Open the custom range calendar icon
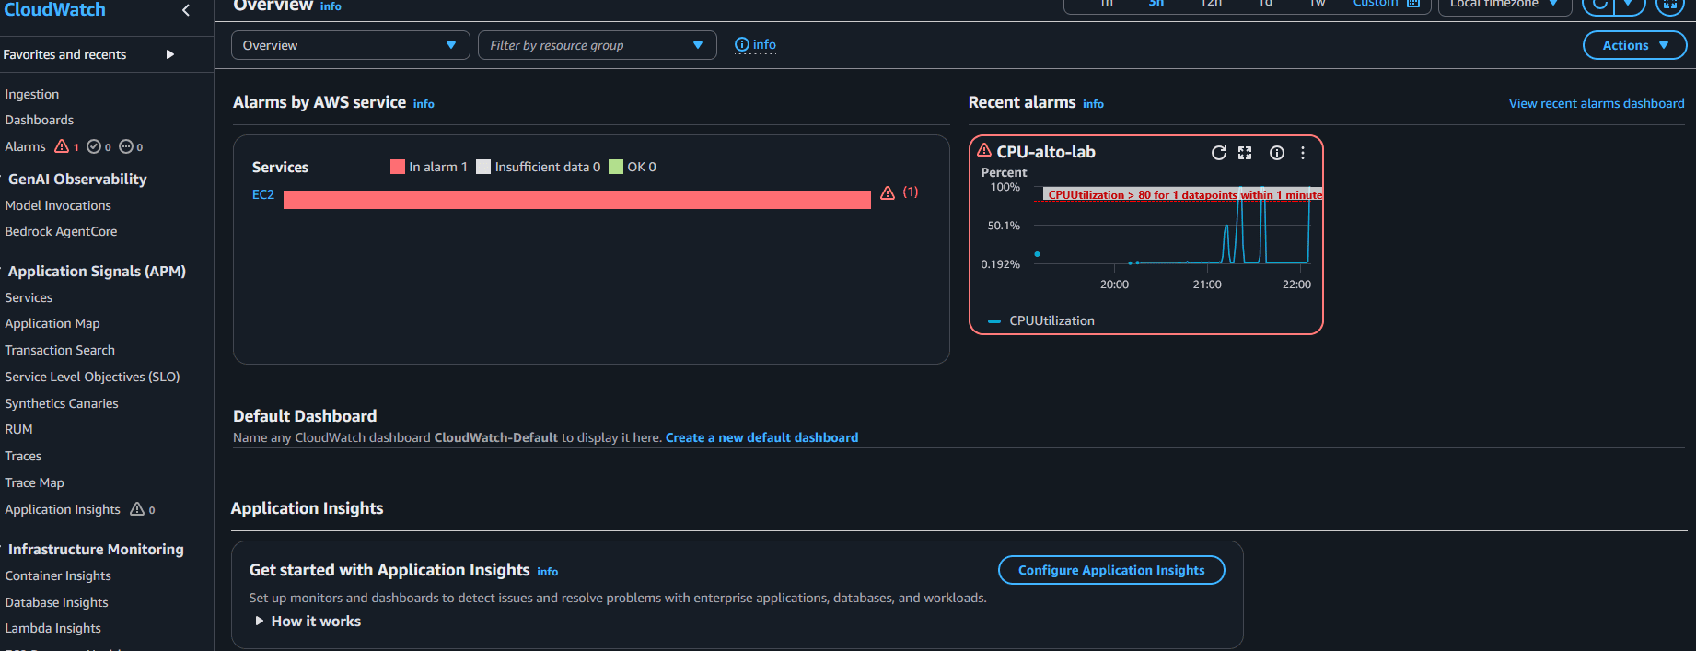The height and width of the screenshot is (651, 1696). click(x=1413, y=4)
